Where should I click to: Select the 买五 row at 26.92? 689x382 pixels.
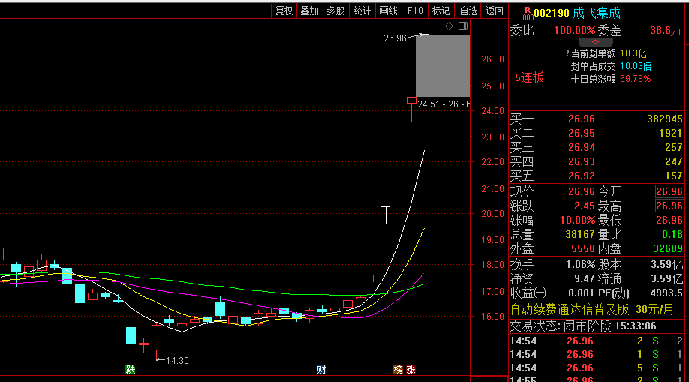[596, 176]
